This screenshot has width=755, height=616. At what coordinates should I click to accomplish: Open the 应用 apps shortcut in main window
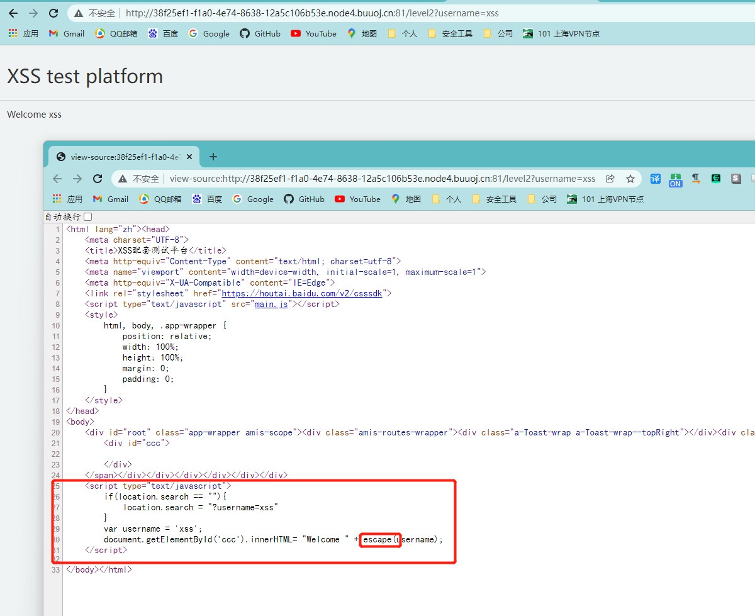click(x=23, y=33)
